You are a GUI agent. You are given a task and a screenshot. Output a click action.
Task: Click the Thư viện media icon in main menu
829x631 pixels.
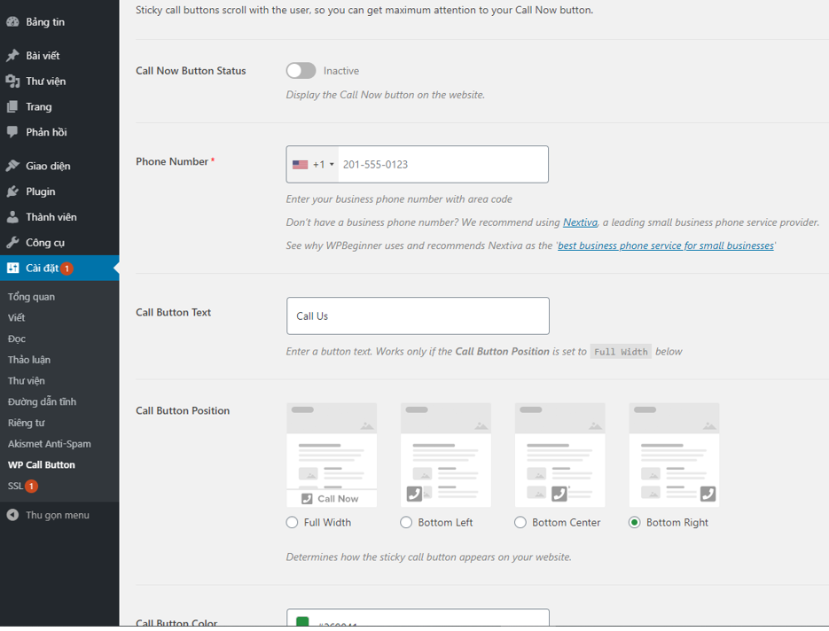[12, 82]
